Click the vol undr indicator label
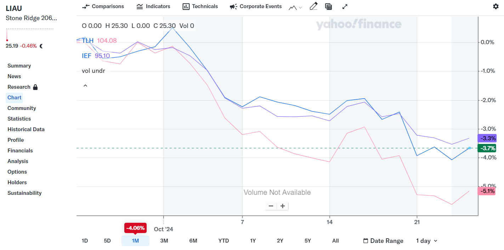Viewport: 504px width, 250px height. pos(94,71)
